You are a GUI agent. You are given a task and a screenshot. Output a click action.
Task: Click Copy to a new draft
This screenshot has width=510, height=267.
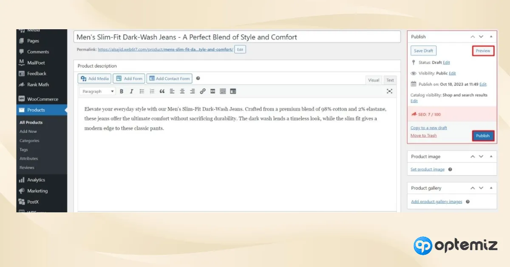click(x=429, y=128)
